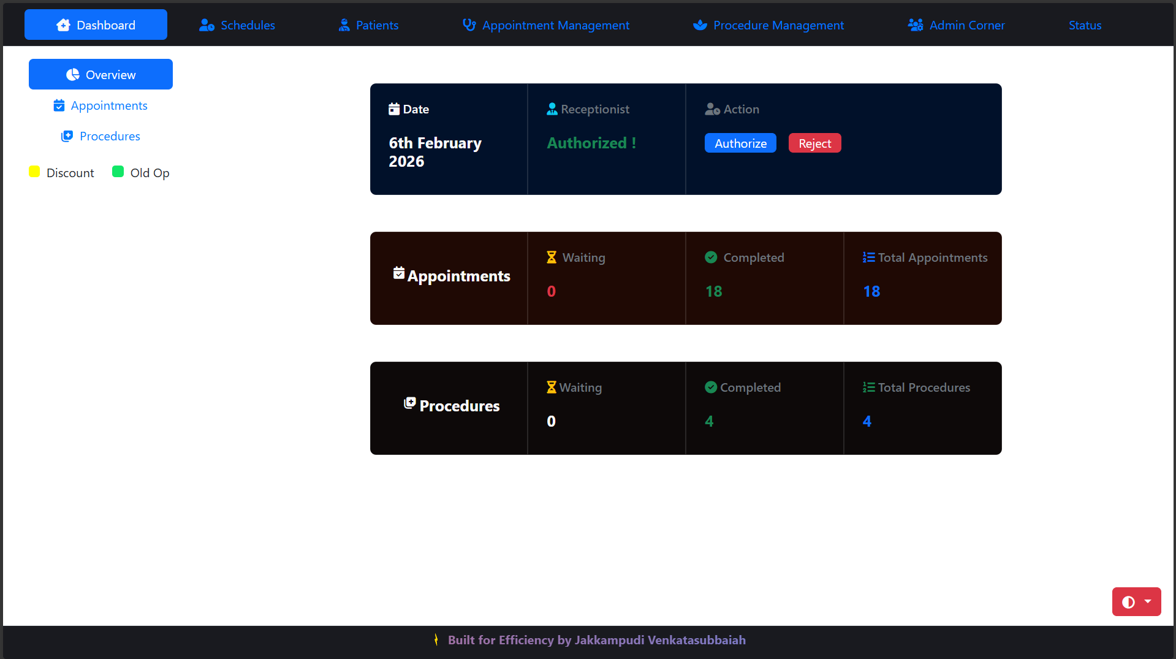1176x659 pixels.
Task: Click the Patients person icon
Action: 344,25
